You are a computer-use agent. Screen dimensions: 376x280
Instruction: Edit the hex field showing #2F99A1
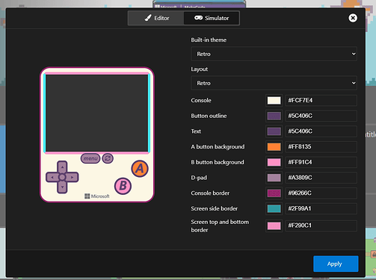[x=321, y=208]
